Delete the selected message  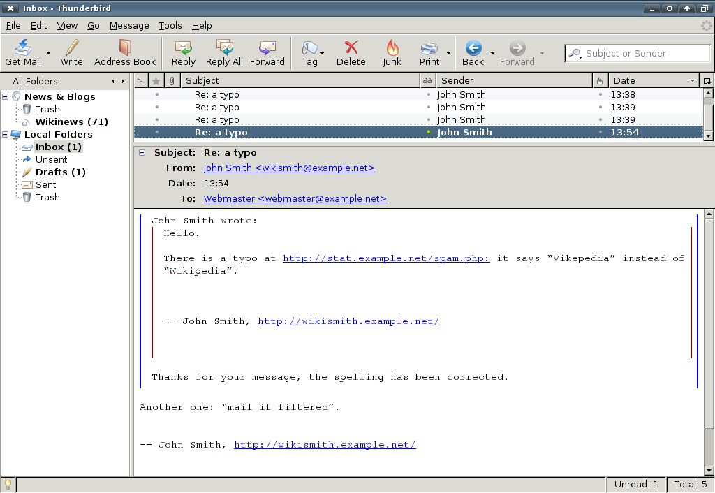[351, 52]
